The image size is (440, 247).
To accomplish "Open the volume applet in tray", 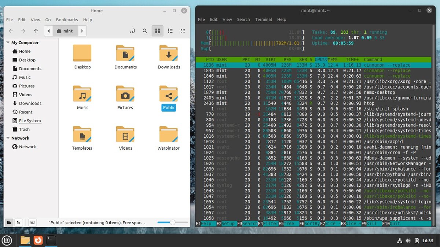I will (x=408, y=240).
